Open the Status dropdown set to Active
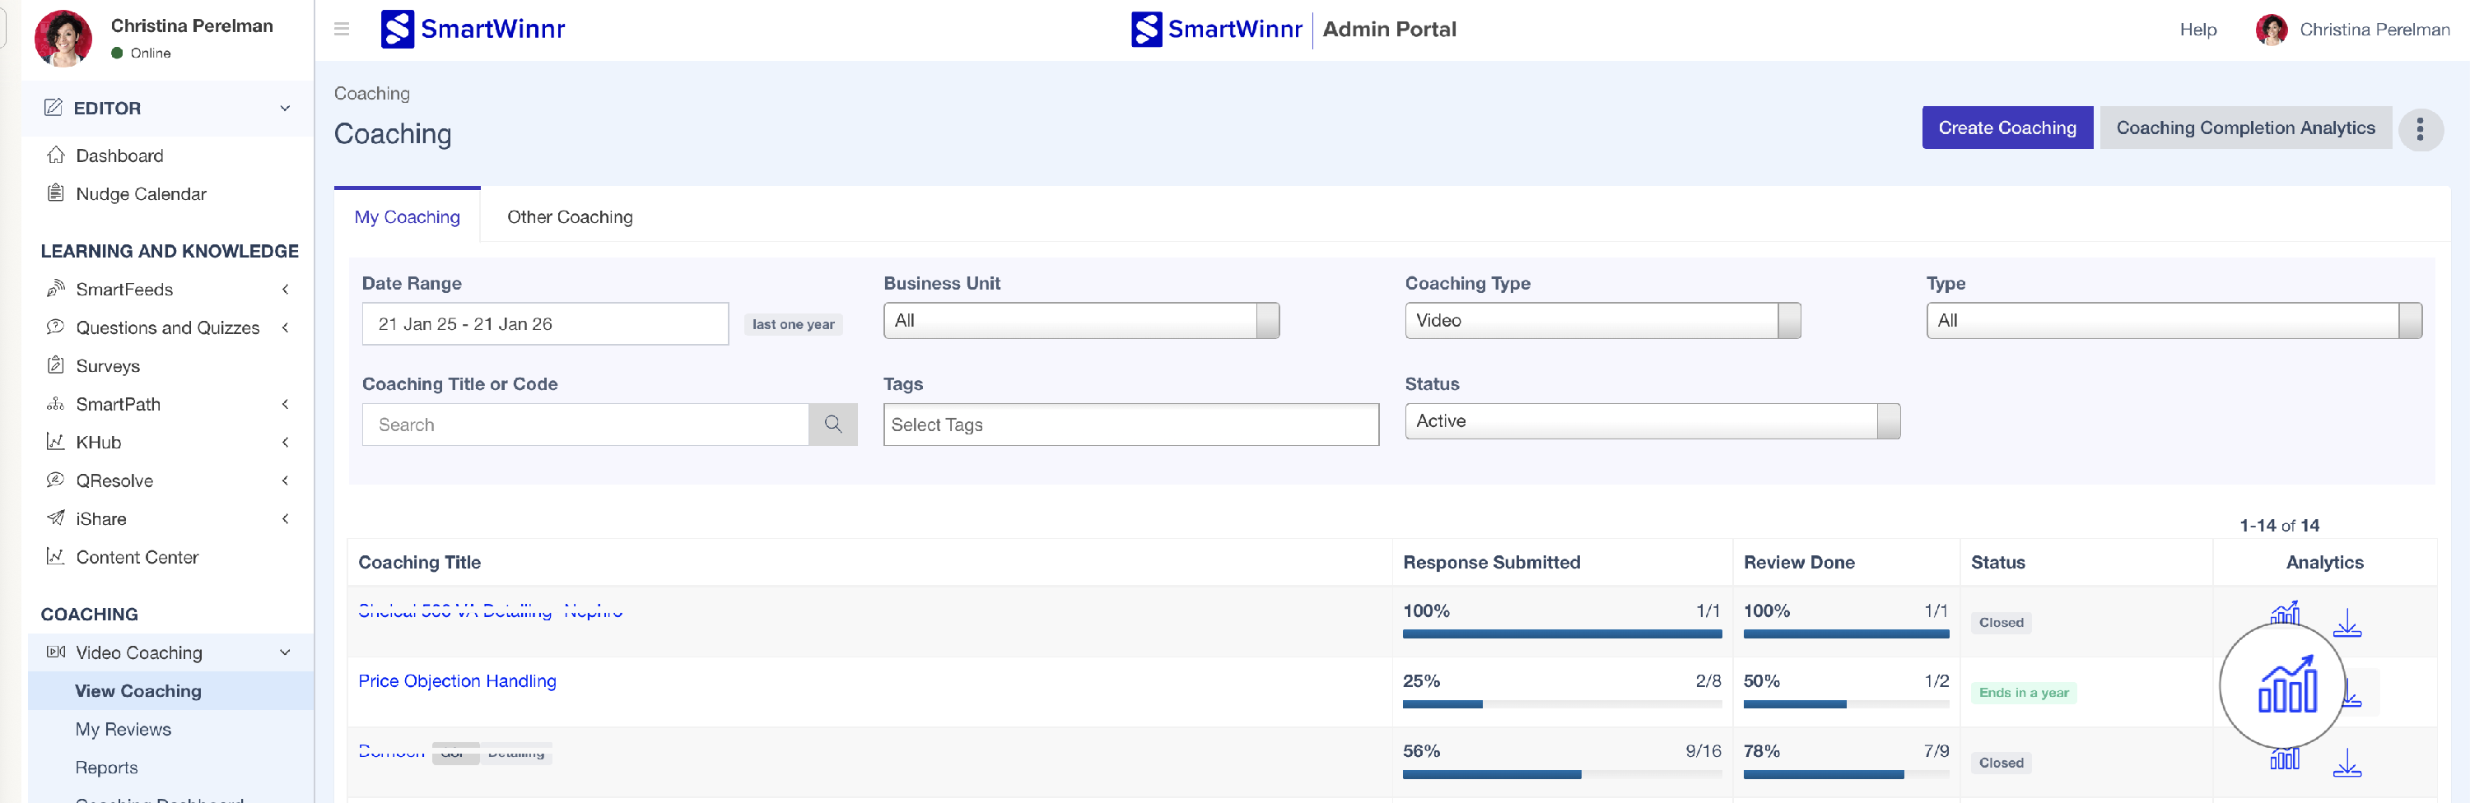 coord(1651,421)
